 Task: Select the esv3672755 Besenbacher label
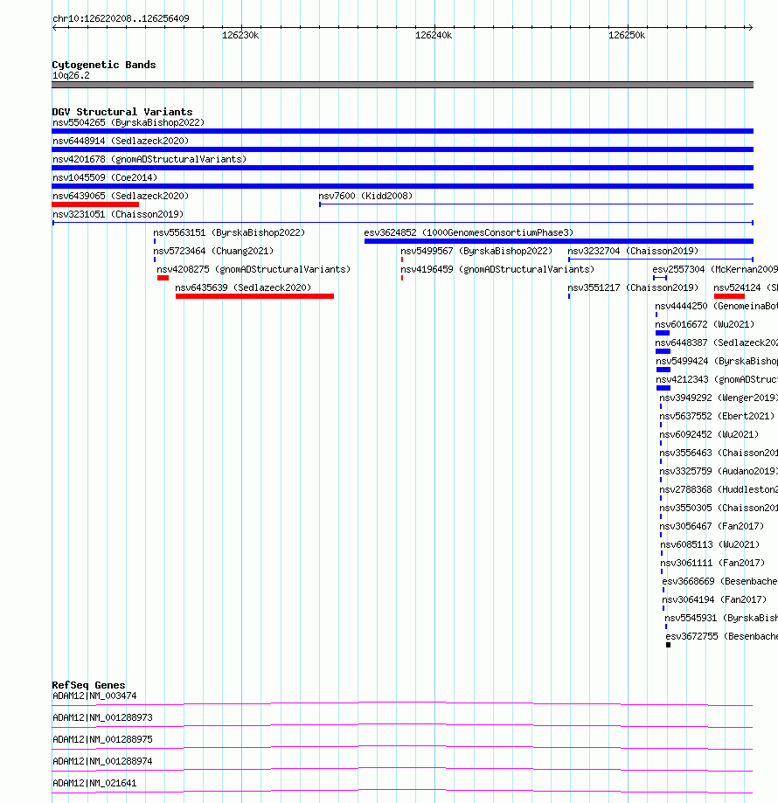tap(722, 637)
